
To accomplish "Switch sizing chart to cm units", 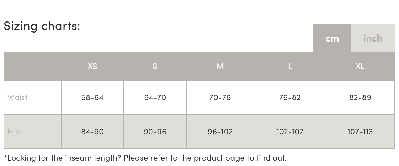I will tap(332, 38).
